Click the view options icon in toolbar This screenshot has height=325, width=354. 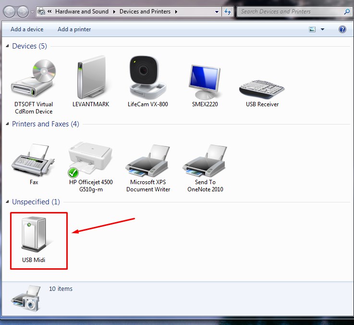tap(312, 29)
